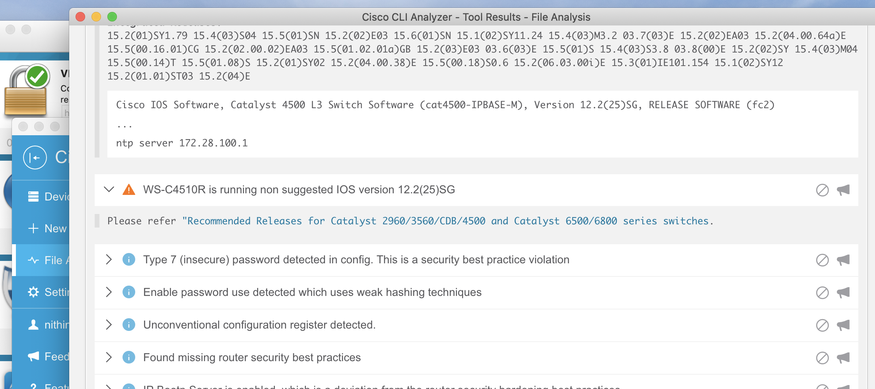Collapse the non suggested IOS version alert
This screenshot has width=875, height=389.
(108, 190)
